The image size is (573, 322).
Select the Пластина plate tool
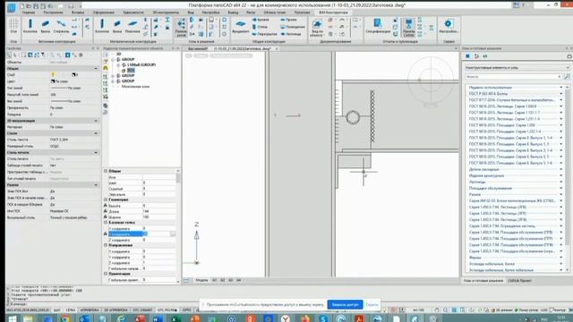pos(133,26)
